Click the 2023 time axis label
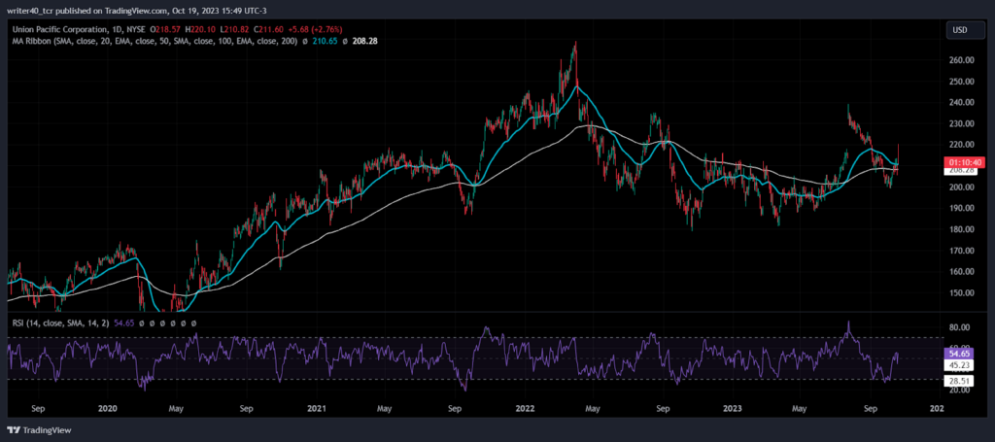Viewport: 995px width, 442px height. (733, 408)
